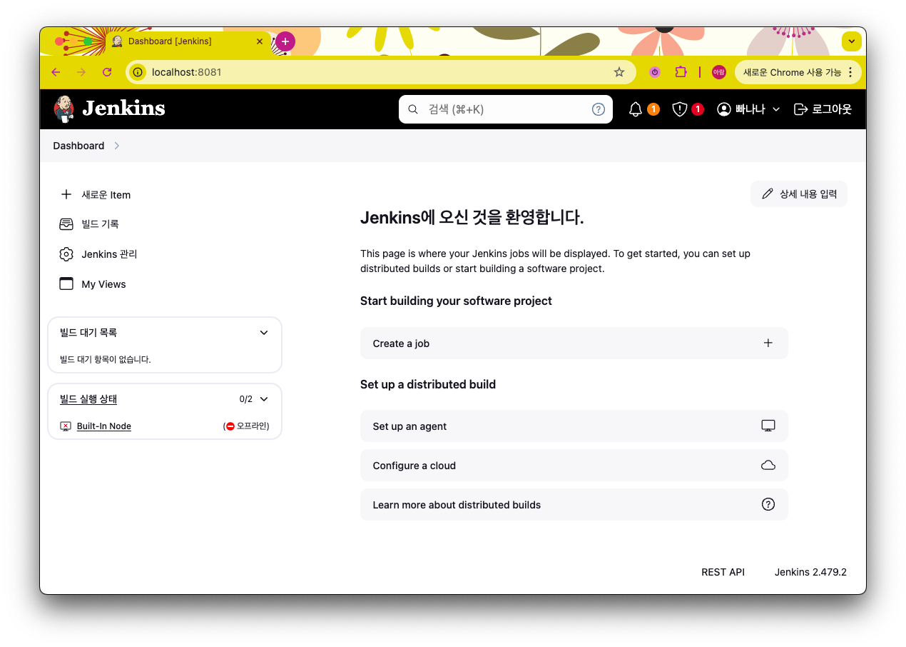Click the gear icon for Jenkins 관리
The image size is (906, 647).
[x=66, y=254]
